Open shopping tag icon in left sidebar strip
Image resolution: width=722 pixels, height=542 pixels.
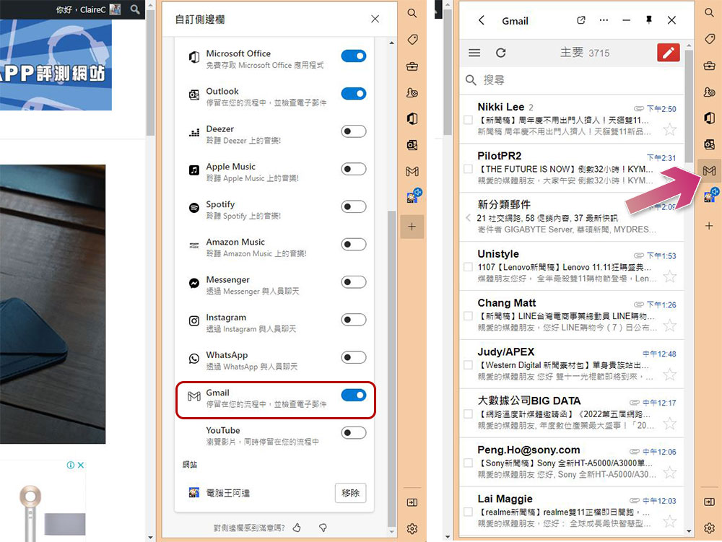(412, 40)
